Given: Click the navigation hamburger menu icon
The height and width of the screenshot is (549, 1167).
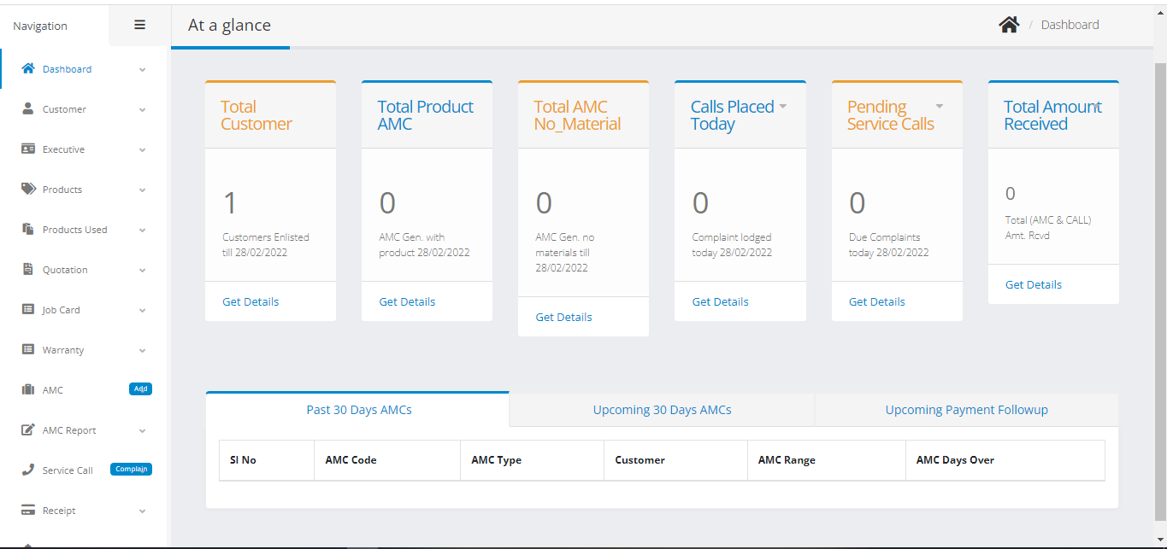Looking at the screenshot, I should tap(139, 25).
